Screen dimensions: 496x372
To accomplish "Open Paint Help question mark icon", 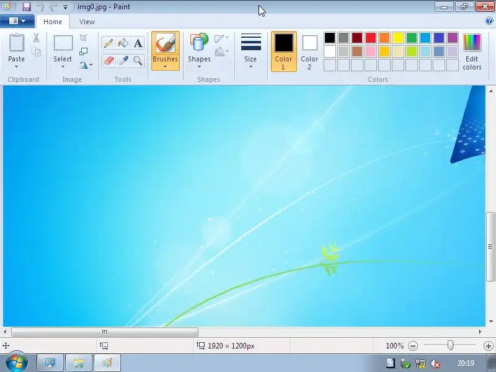I will [x=489, y=21].
